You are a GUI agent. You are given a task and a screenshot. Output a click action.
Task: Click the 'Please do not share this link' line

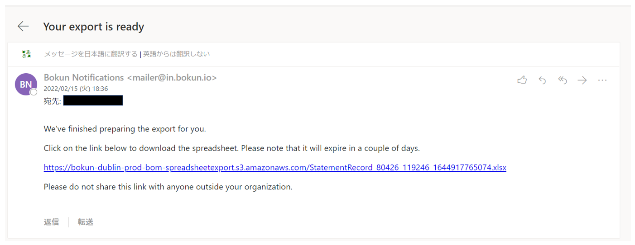click(168, 187)
